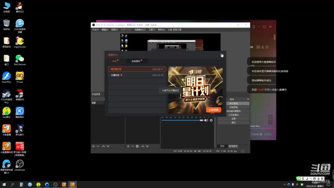Click the remove source minus icon in OBS
This screenshot has height=188, width=334.
[x=133, y=146]
